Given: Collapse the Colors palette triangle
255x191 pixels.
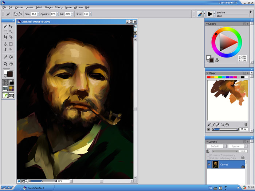Looking at the screenshot, I should click(x=207, y=24).
